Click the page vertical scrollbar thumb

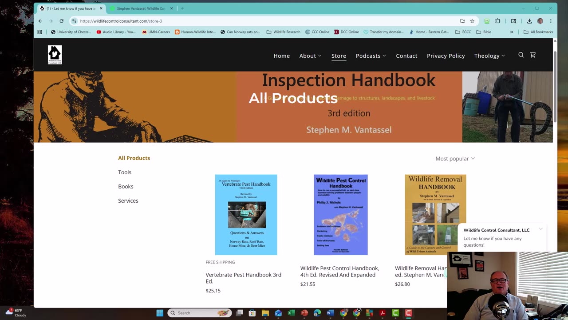coord(555,86)
